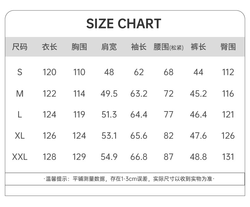Viewport: 250px width, 207px height.
Task: Click the 45.2 pants length value
Action: coord(198,94)
